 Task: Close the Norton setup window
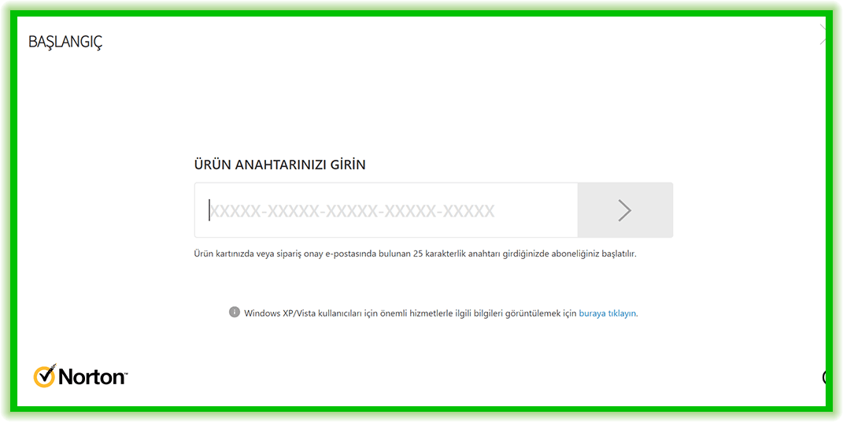coord(822,35)
